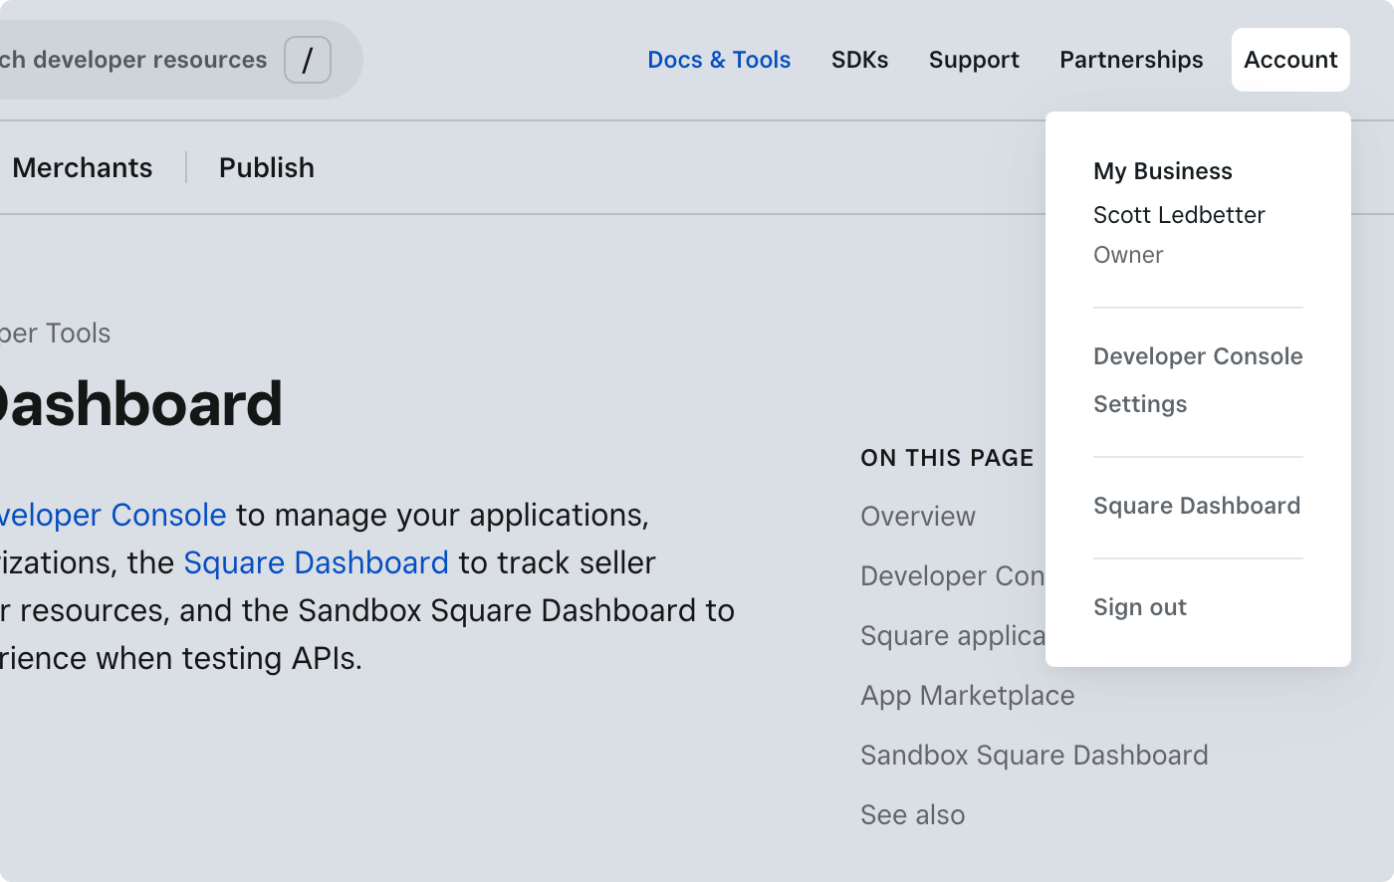Screen dimensions: 1394x882
Task: Select Developer Console in Account menu
Action: coord(1198,356)
